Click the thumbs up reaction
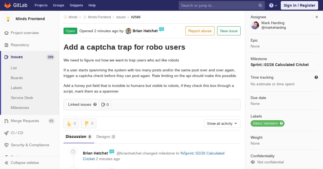The height and width of the screenshot is (169, 323). pyautogui.click(x=71, y=123)
